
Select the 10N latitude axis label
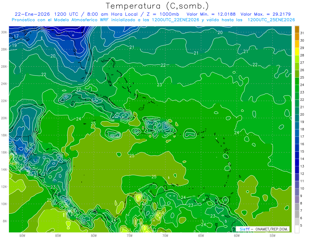4,204
